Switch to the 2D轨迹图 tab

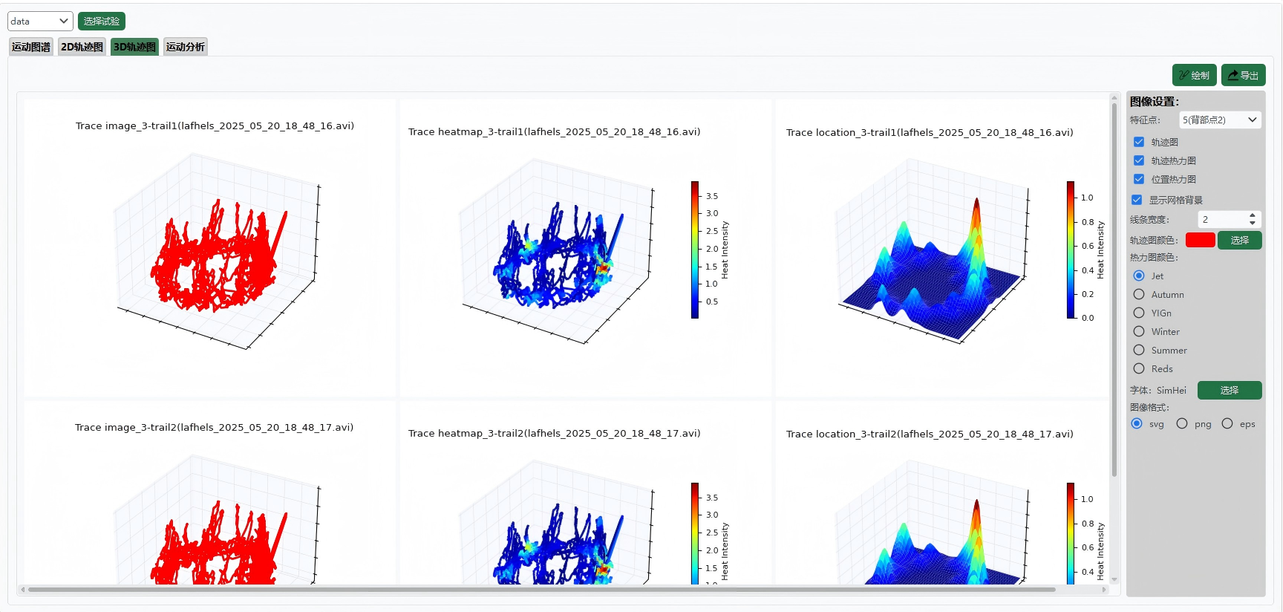(82, 47)
